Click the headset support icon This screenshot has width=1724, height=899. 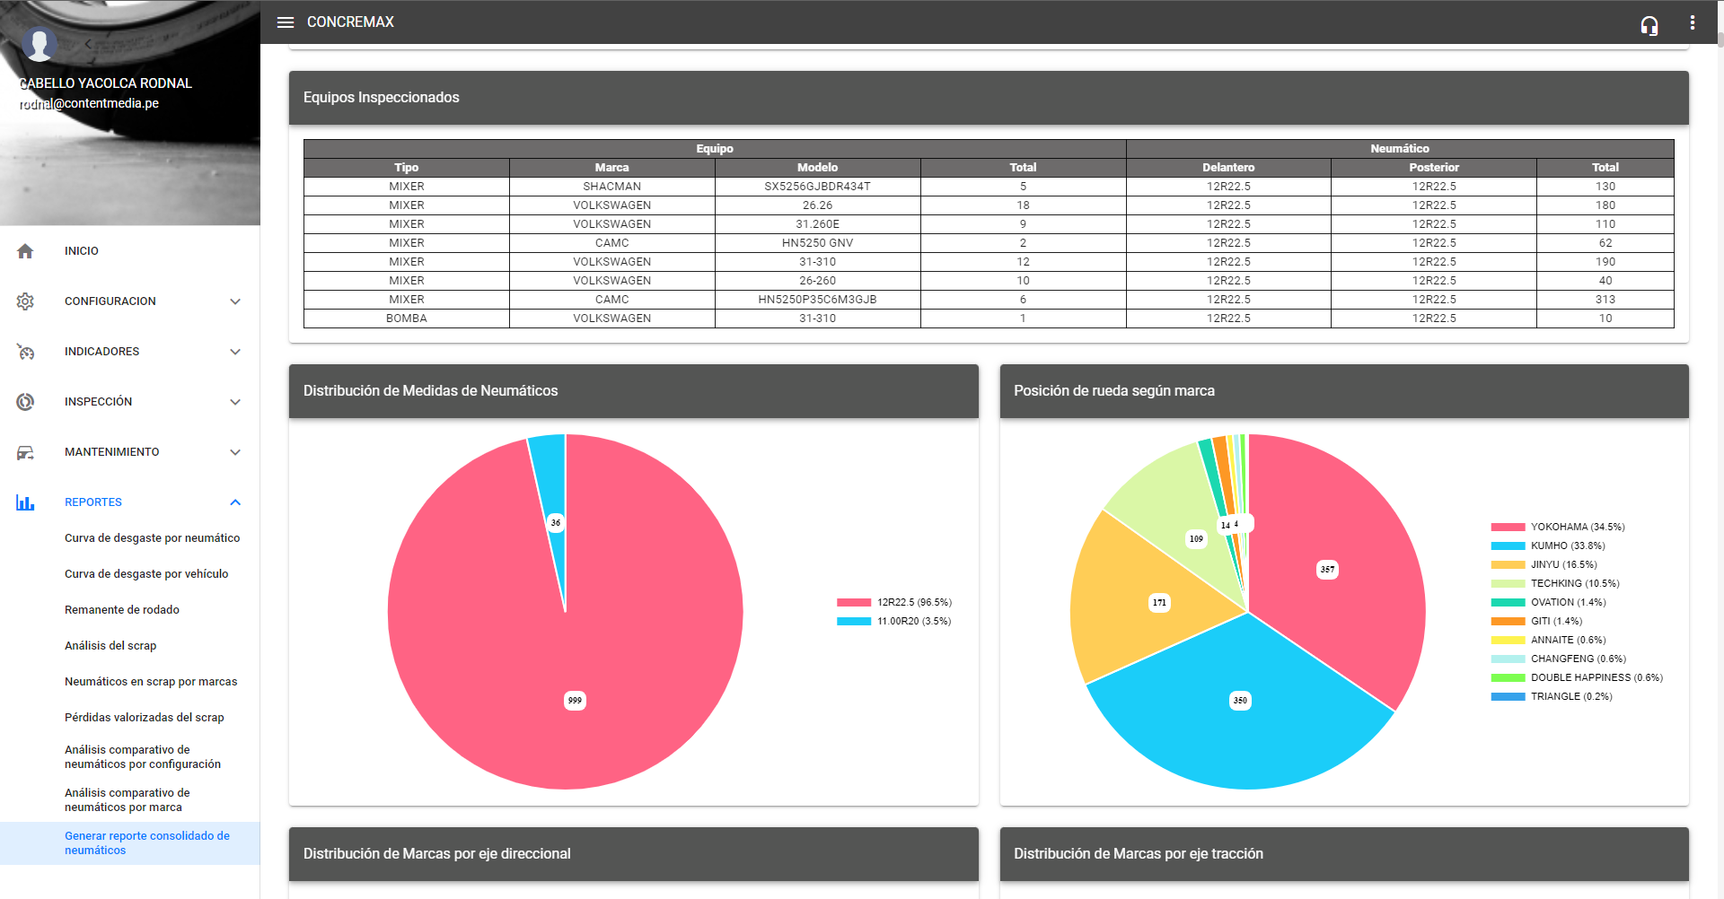1649,25
